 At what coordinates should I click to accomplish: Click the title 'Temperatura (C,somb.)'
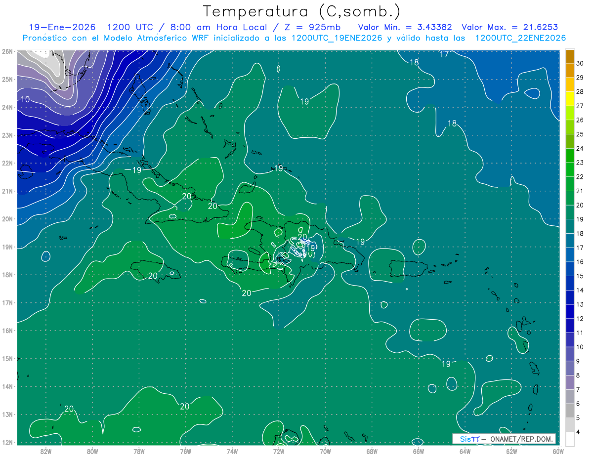tap(302, 11)
